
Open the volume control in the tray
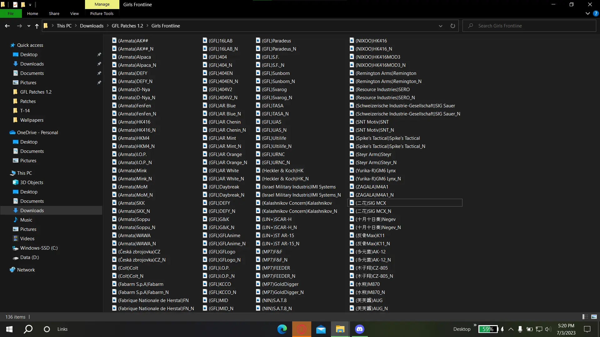tap(548, 329)
